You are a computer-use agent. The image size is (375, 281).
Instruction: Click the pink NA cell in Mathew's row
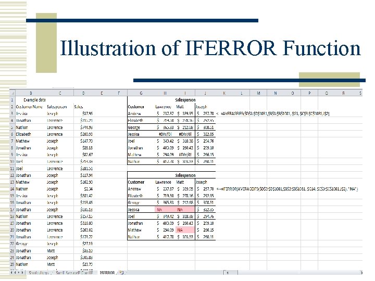pyautogui.click(x=185, y=230)
